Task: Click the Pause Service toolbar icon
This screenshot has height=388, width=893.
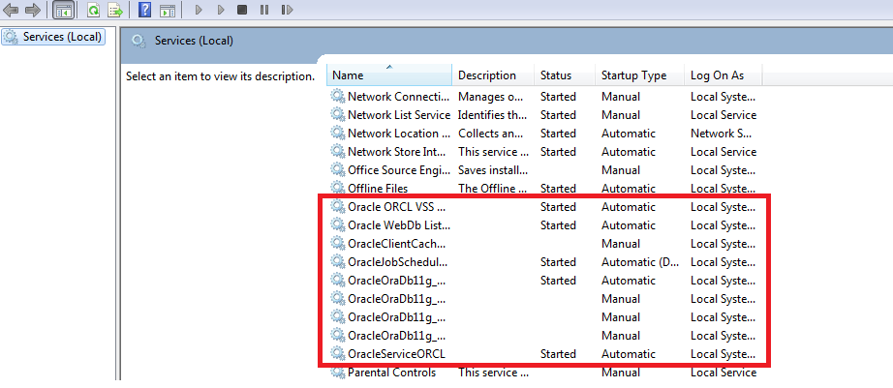Action: pos(263,10)
